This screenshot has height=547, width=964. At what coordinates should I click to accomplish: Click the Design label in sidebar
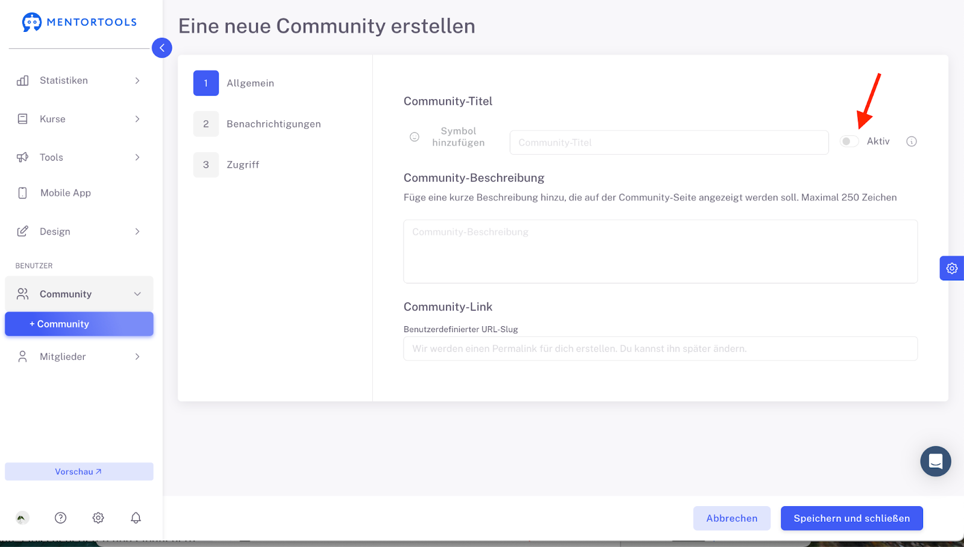[x=55, y=232]
